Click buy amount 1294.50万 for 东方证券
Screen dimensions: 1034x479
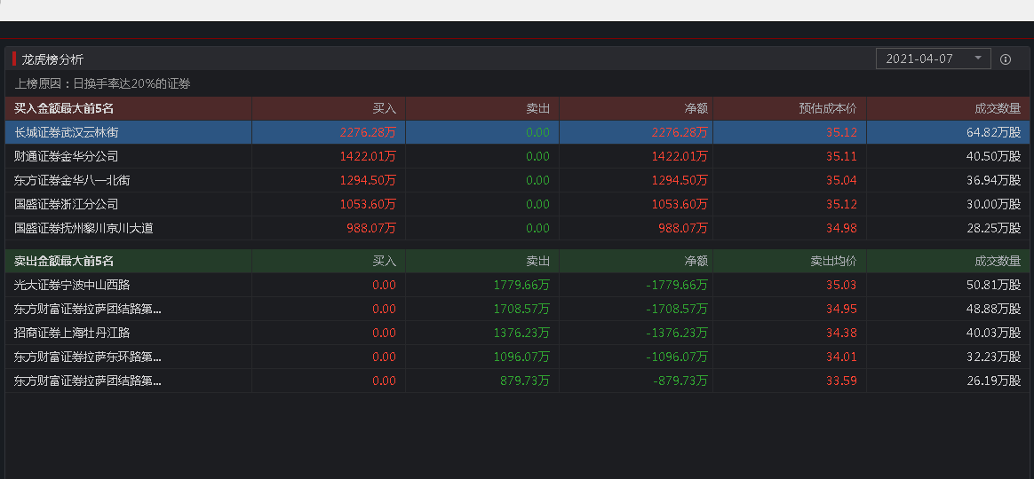coord(368,180)
